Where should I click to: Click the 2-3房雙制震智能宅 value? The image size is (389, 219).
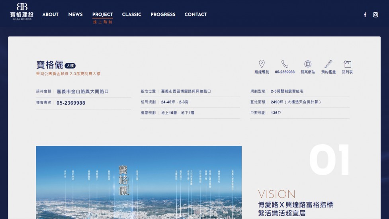(x=287, y=91)
